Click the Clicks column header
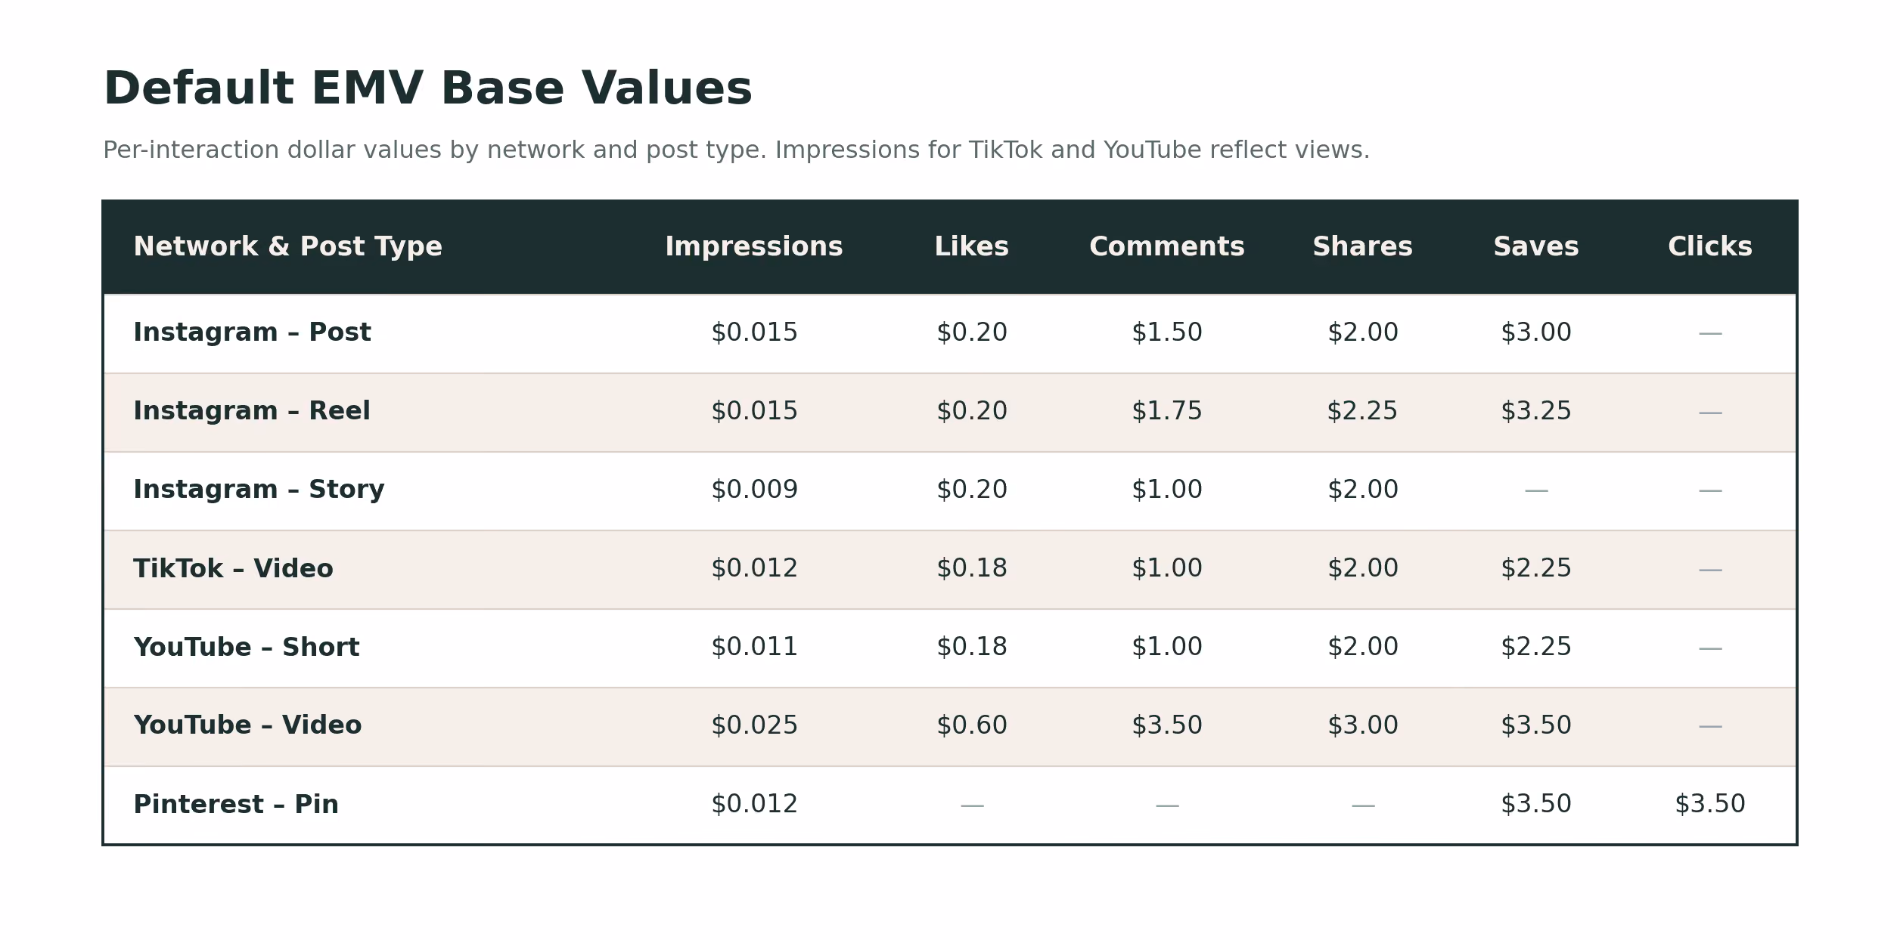1900x940 pixels. 1709,247
